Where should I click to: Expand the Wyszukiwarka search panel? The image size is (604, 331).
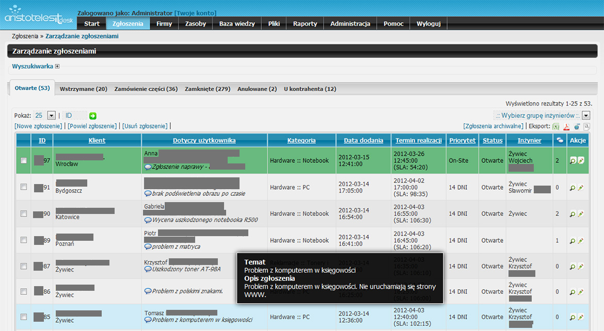[57, 66]
